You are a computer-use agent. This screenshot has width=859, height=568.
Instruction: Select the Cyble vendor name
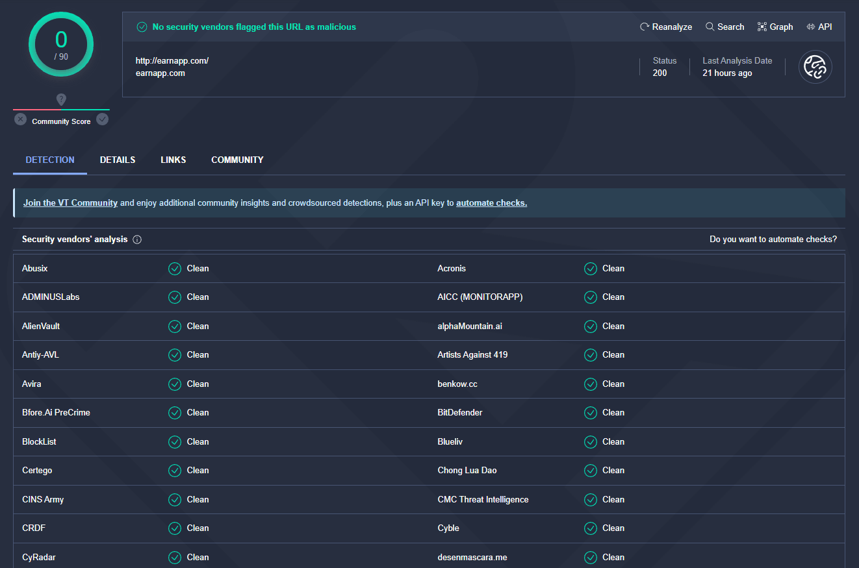[x=448, y=528]
